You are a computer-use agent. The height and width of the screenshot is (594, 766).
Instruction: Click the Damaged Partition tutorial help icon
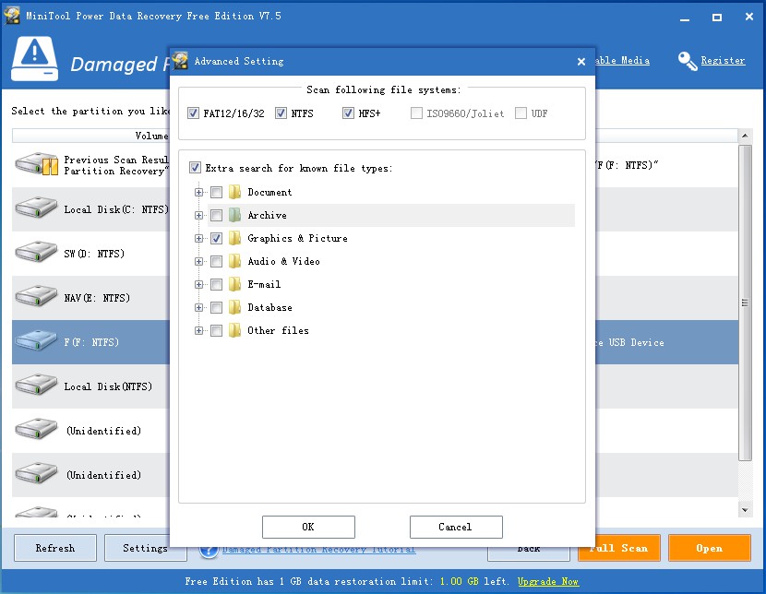[x=208, y=550]
